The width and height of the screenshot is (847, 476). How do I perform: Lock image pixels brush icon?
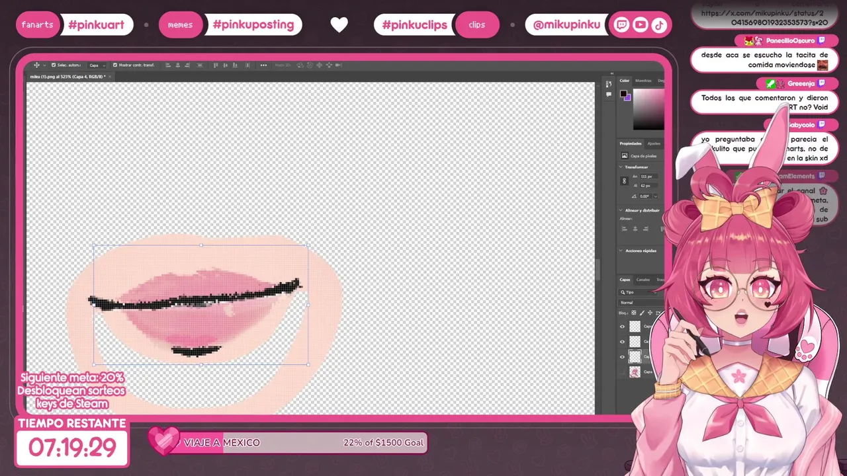642,313
